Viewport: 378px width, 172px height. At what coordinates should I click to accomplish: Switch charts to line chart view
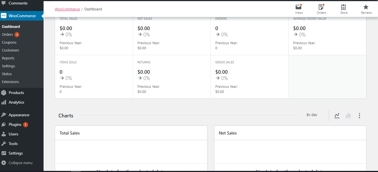coord(337,115)
